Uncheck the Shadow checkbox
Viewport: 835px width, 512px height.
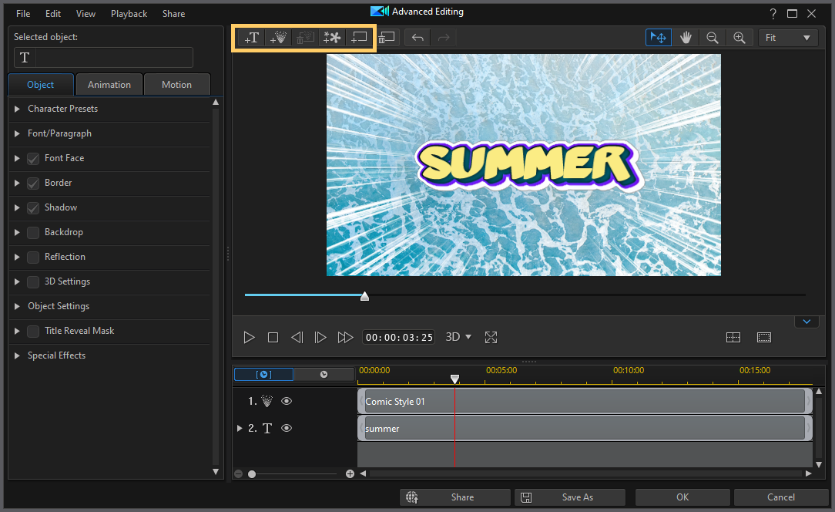(x=32, y=208)
